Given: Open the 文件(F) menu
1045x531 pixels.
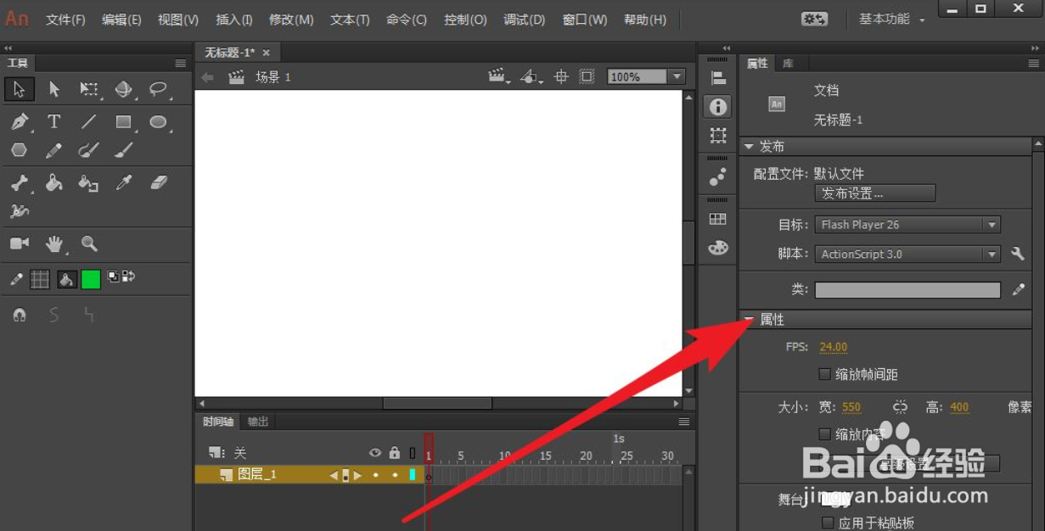Looking at the screenshot, I should tap(65, 19).
